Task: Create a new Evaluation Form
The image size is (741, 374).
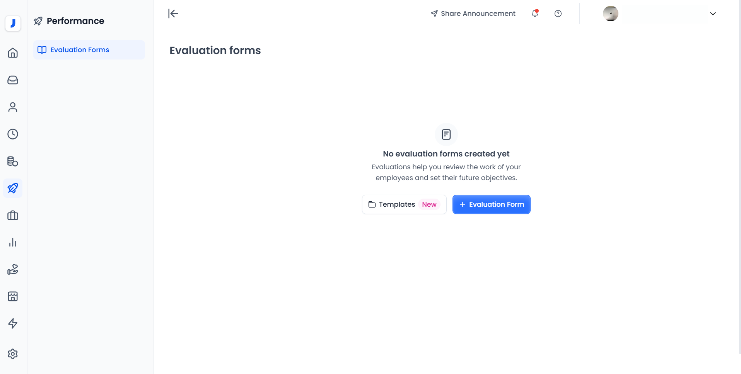Action: 491,204
